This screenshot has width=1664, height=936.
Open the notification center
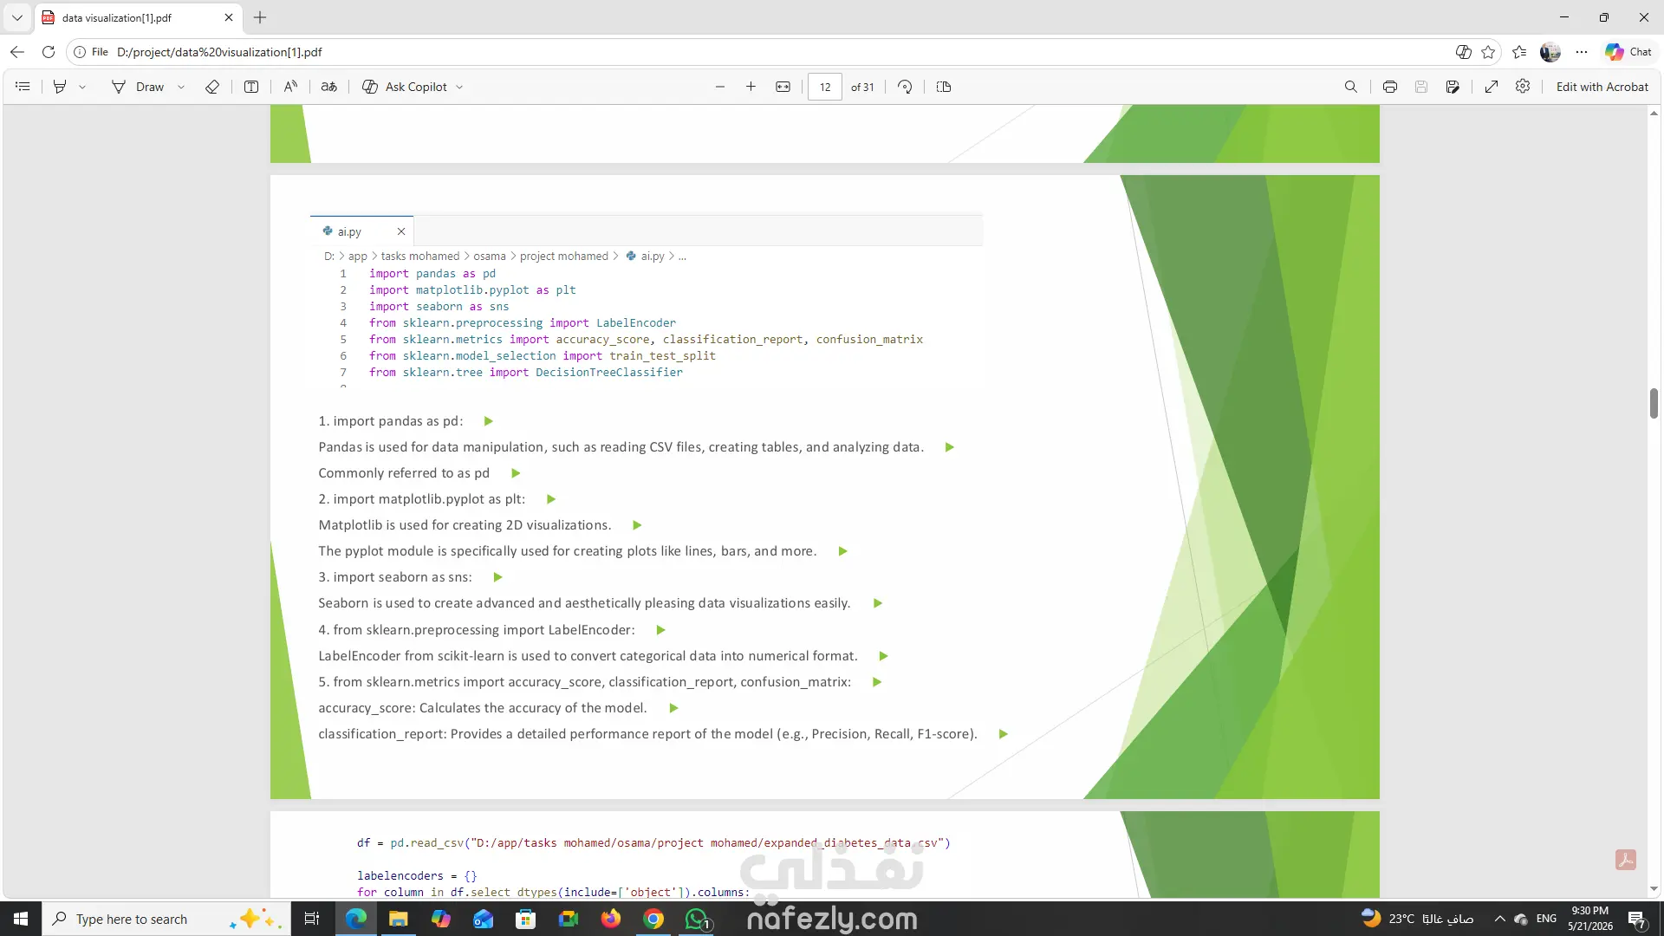tap(1637, 919)
